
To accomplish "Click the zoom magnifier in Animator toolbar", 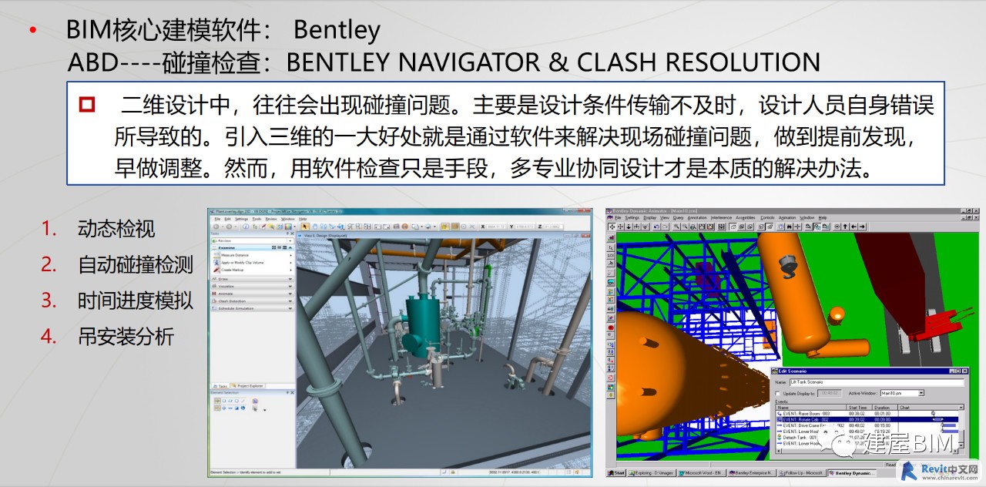I will click(x=676, y=227).
